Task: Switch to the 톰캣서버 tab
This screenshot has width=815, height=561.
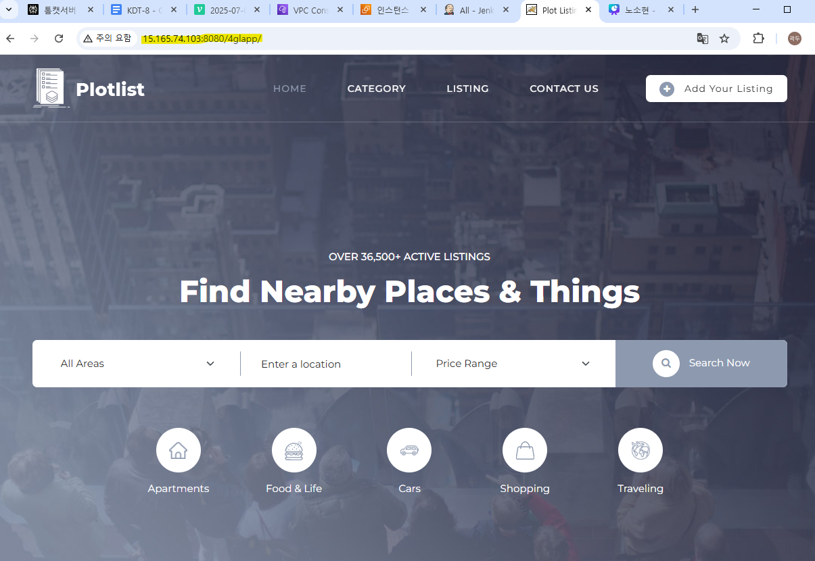Action: 61,10
